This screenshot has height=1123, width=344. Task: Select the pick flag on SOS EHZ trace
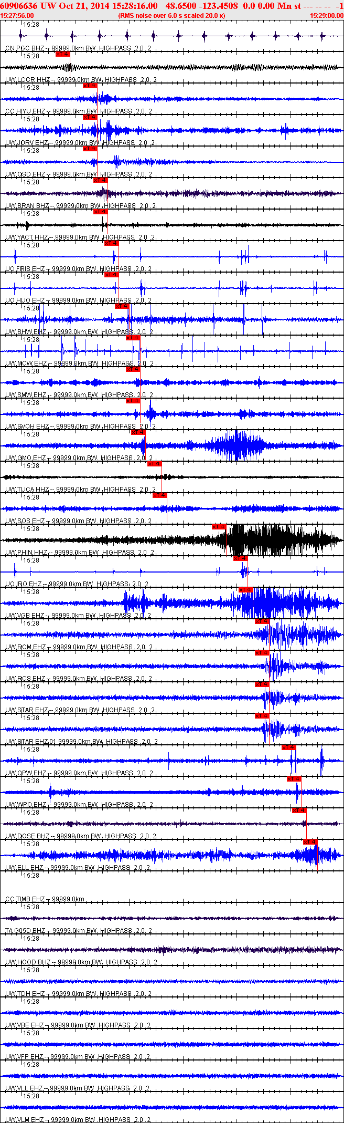tap(159, 495)
